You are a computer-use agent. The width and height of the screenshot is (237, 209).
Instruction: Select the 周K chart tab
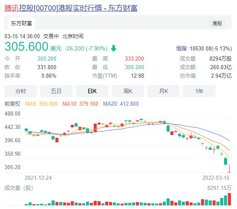pos(128,91)
